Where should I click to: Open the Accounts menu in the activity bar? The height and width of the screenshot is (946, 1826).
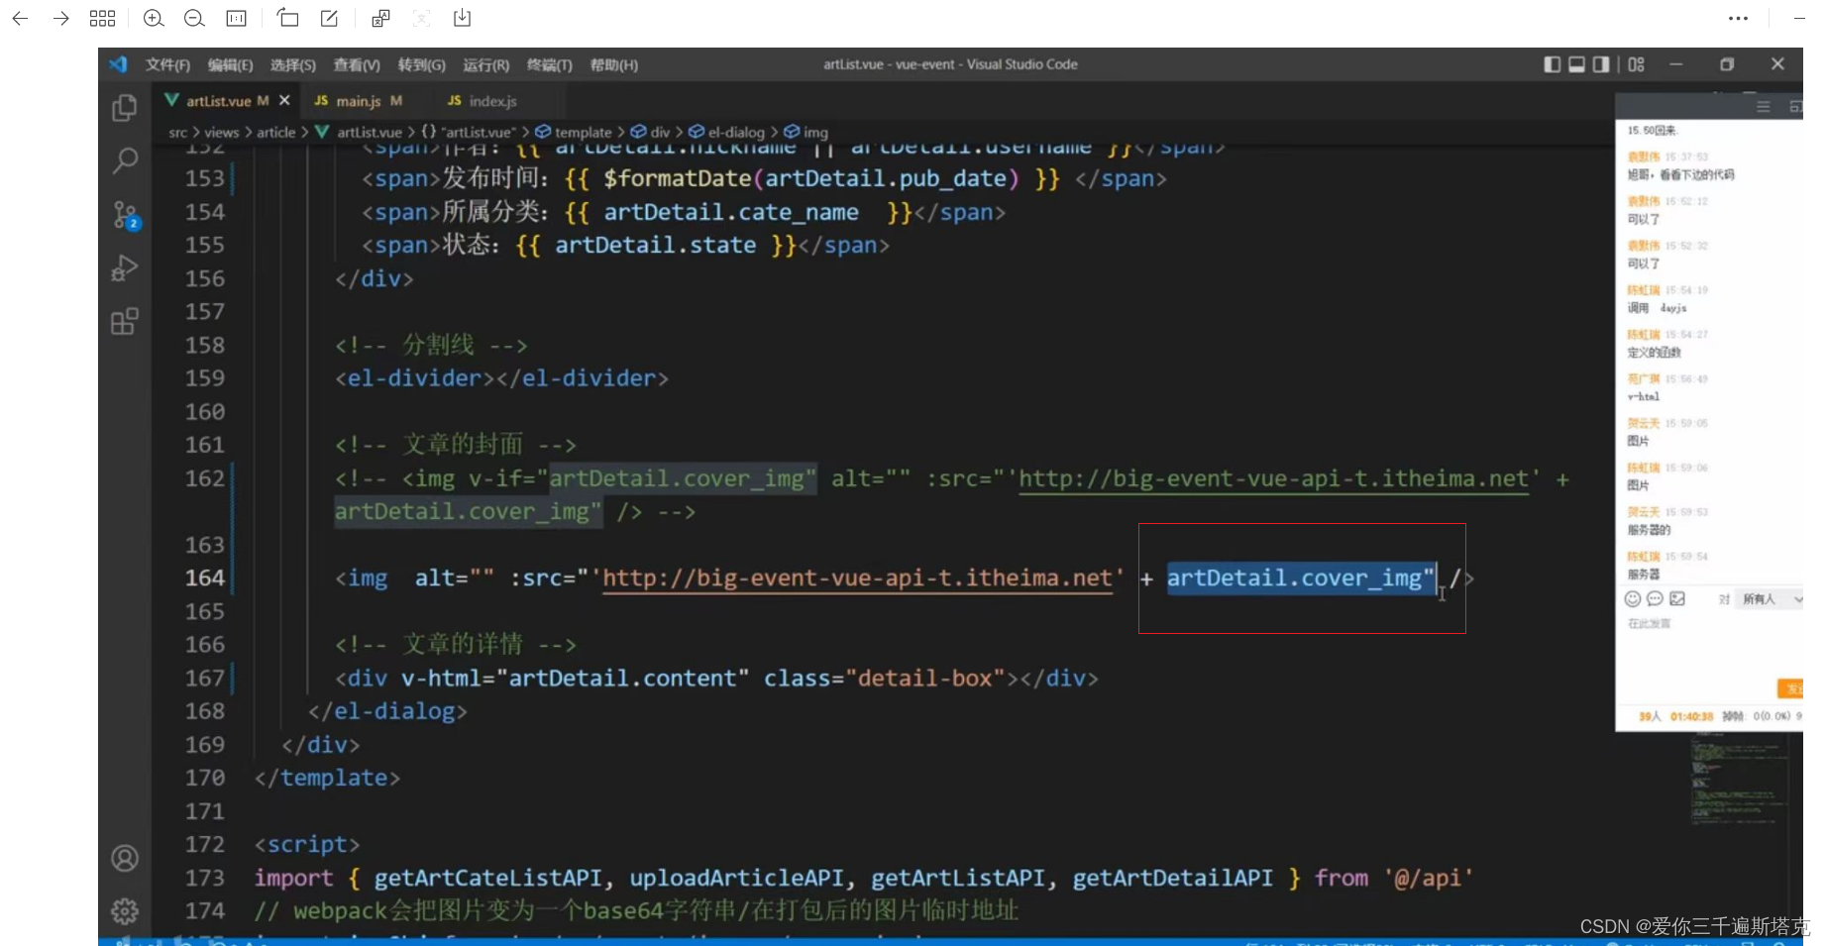click(125, 858)
